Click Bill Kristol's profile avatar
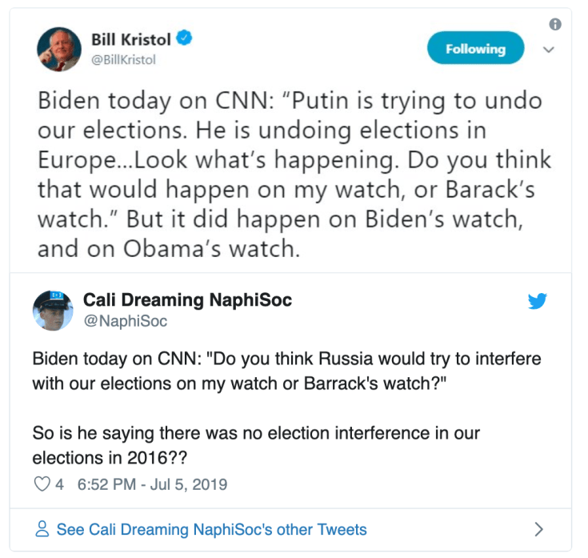This screenshot has height=558, width=588. coord(59,48)
